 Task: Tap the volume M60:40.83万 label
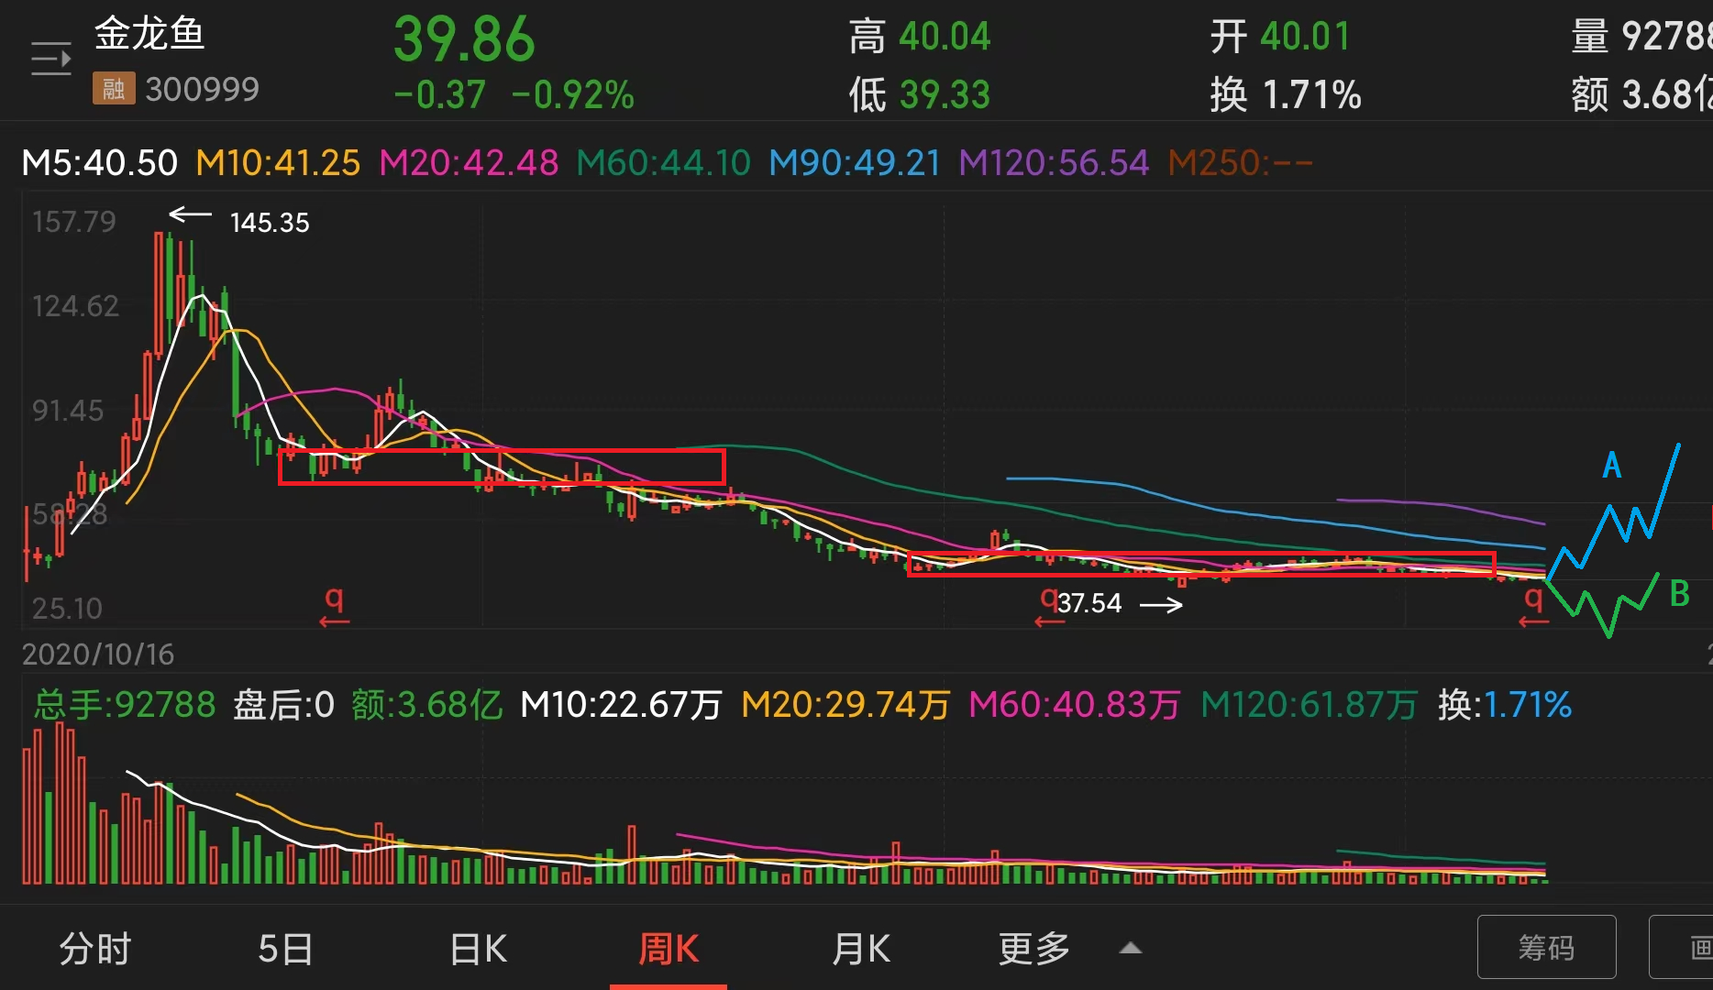pyautogui.click(x=1074, y=705)
